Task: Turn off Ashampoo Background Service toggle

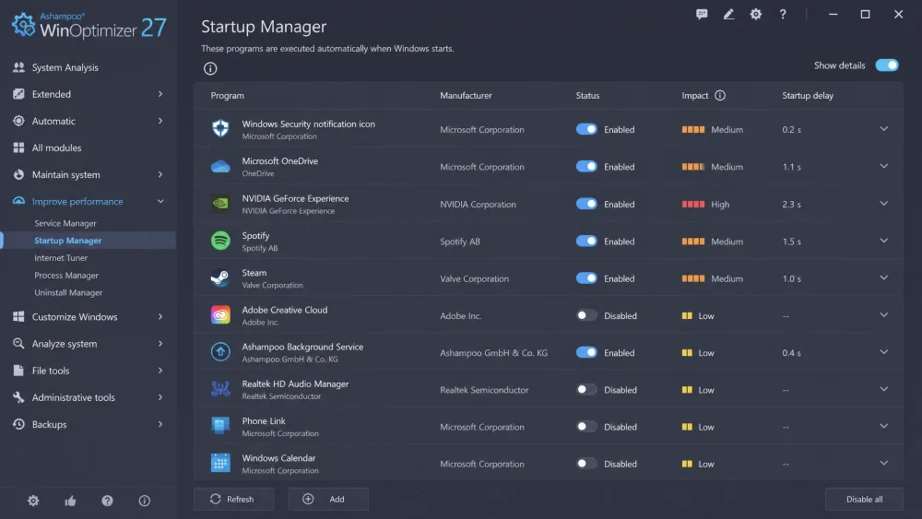Action: (586, 353)
